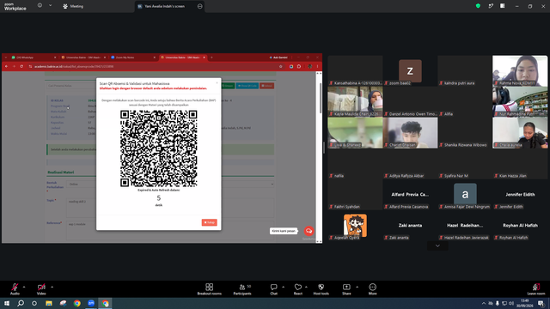The width and height of the screenshot is (550, 309).
Task: Click the blue Show QR Code button
Action: (x=247, y=86)
